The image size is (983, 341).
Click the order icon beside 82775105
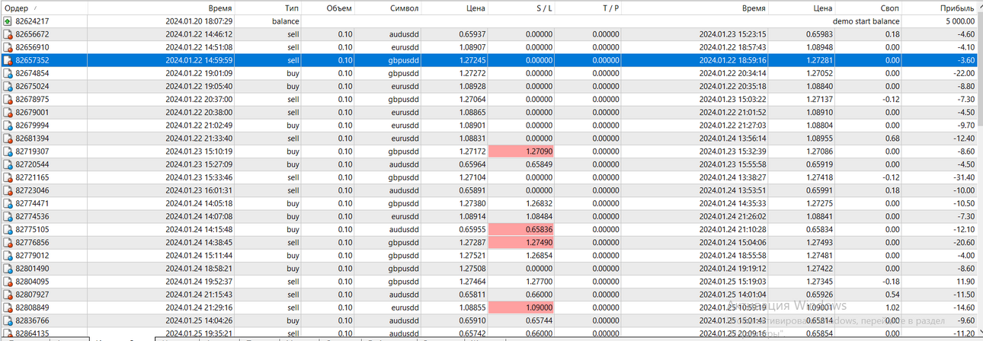point(8,229)
